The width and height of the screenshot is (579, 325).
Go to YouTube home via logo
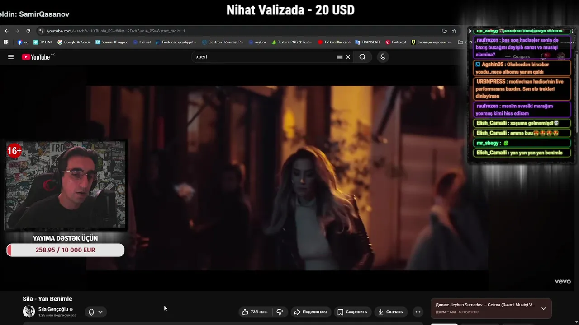(x=36, y=57)
